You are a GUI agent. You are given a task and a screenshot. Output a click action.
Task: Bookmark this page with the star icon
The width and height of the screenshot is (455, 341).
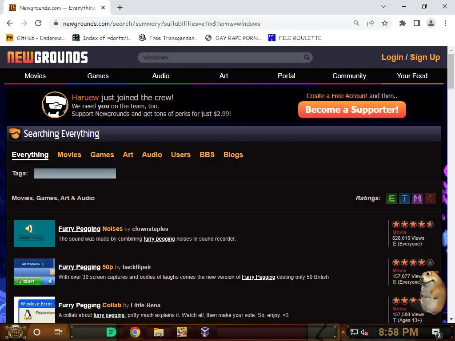[384, 23]
